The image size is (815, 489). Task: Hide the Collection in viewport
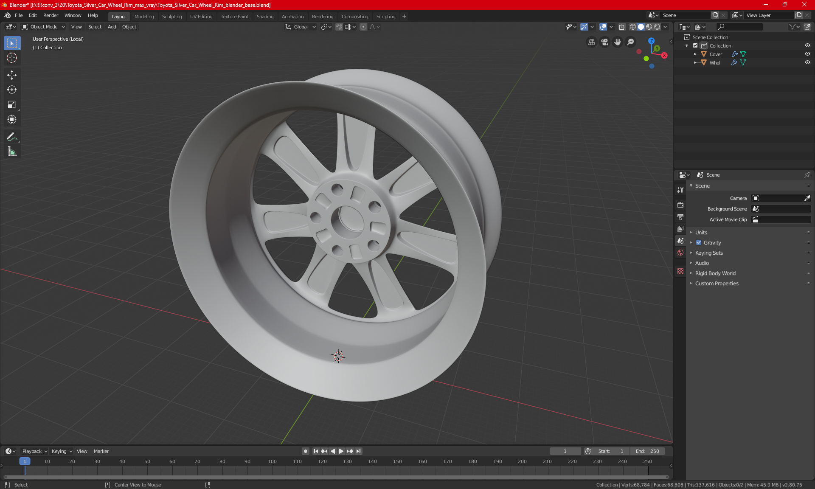(807, 46)
